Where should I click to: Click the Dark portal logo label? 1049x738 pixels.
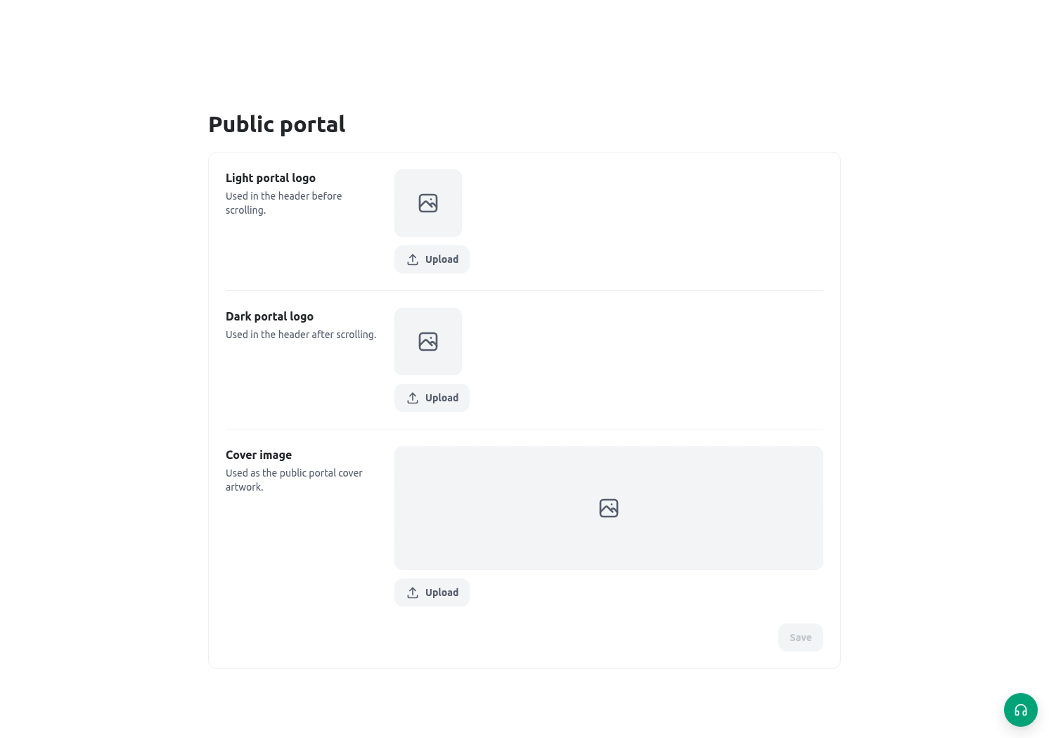(269, 316)
